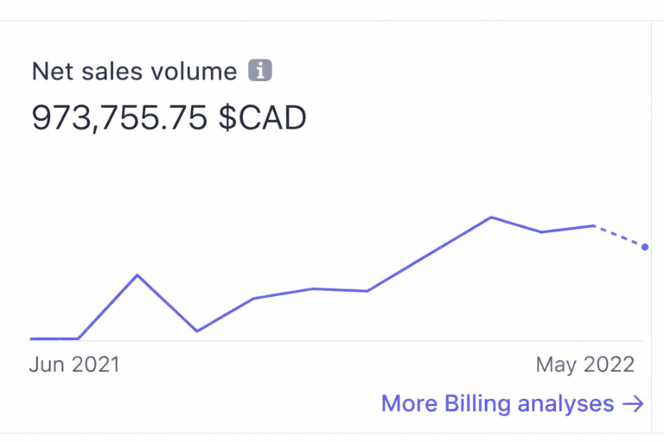
Task: Click the small dip just after the highest peak
Action: coord(541,232)
